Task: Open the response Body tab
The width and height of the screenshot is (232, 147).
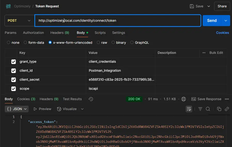Action: pos(9,99)
